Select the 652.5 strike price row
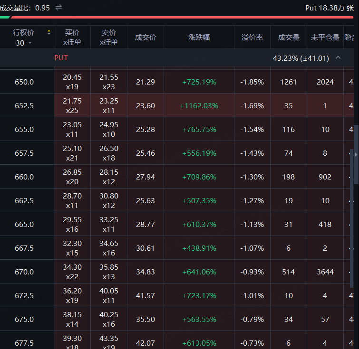The height and width of the screenshot is (349, 359). 177,105
